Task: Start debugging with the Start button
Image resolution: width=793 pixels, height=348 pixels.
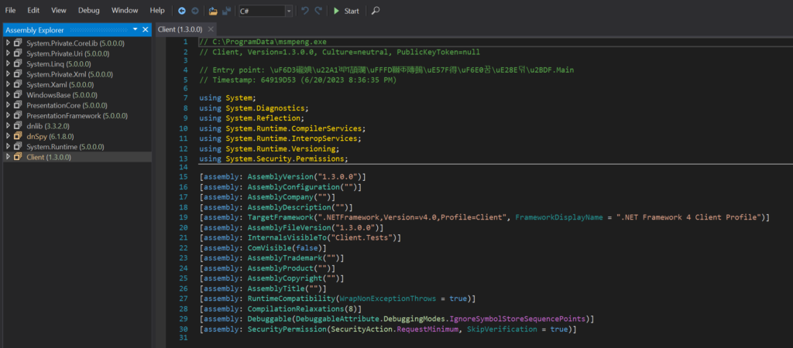Action: pyautogui.click(x=346, y=11)
